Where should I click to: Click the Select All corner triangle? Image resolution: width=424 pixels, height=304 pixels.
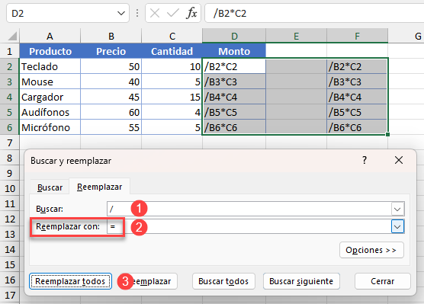point(12,36)
